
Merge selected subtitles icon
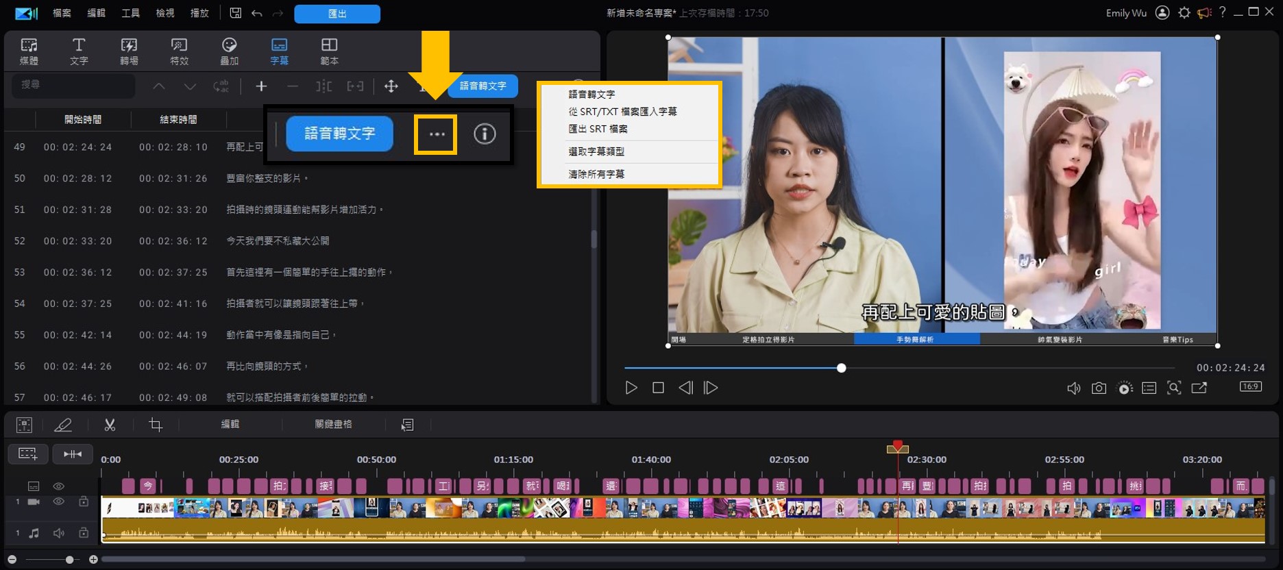point(355,86)
